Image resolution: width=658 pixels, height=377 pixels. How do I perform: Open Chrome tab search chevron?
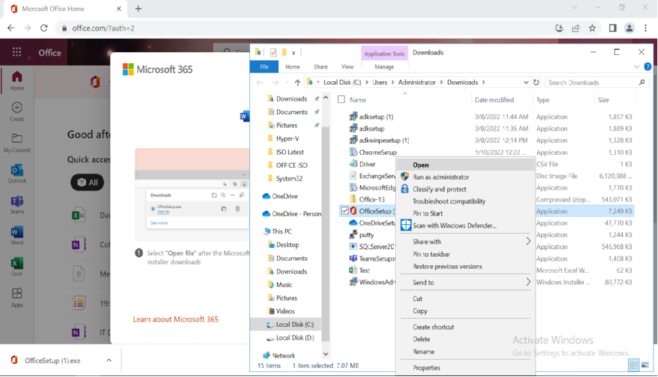point(574,7)
